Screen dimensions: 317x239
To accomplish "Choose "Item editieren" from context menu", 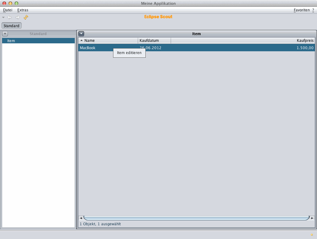I will click(129, 53).
